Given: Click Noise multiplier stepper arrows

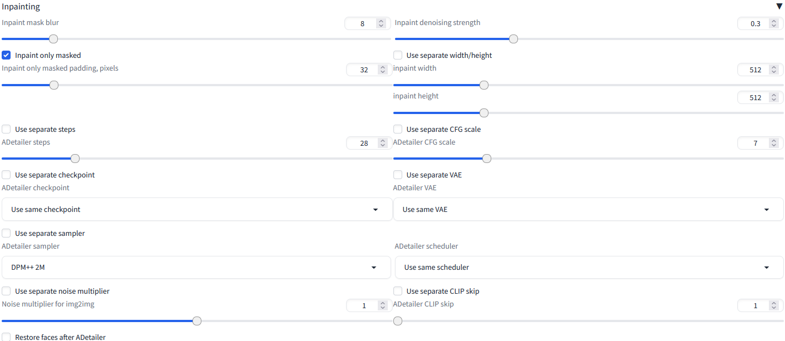Looking at the screenshot, I should tap(382, 305).
